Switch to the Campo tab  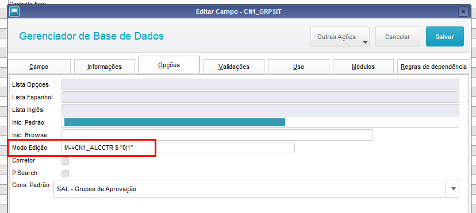39,67
